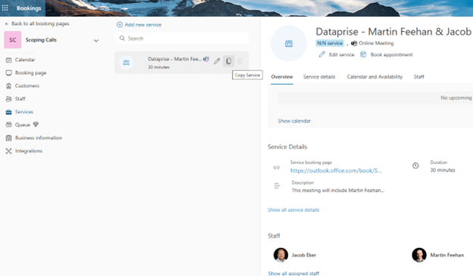Click the Business information building icon
Viewport: 473px width, 276px height.
[8, 138]
